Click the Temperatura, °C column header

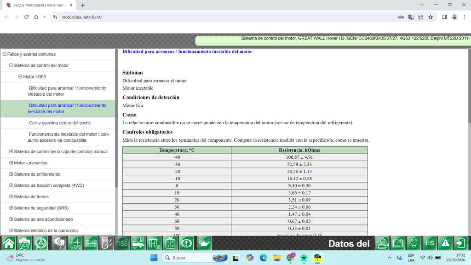pyautogui.click(x=177, y=150)
